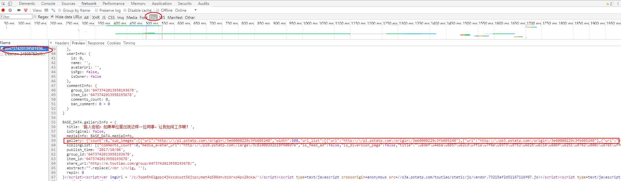The image size is (621, 181).
Task: Click the timeline overview at 1000 ms label
Action: 310,23
